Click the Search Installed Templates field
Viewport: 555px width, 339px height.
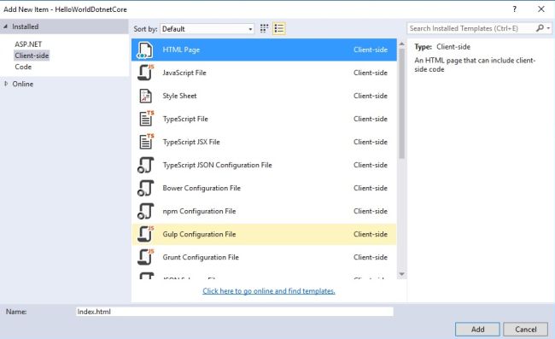click(x=470, y=28)
